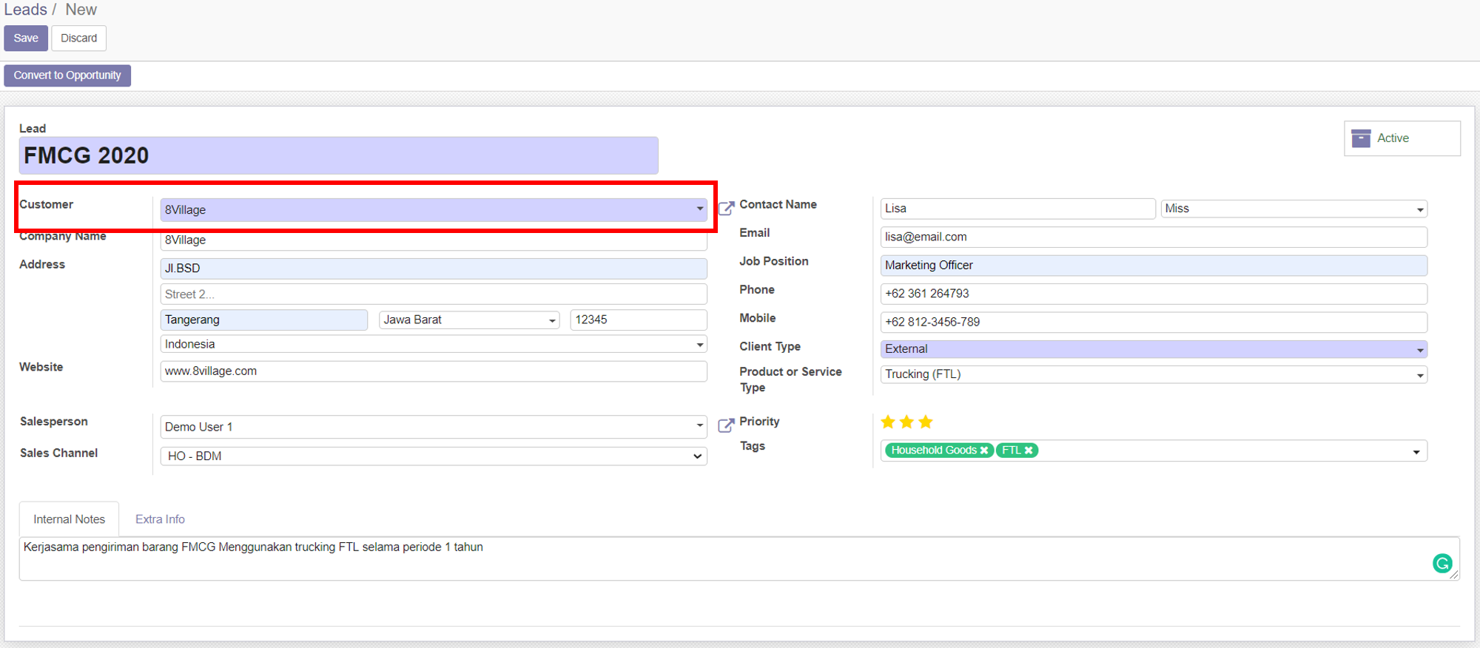Click the Jl.BSD address field
The image size is (1480, 648).
tap(434, 269)
